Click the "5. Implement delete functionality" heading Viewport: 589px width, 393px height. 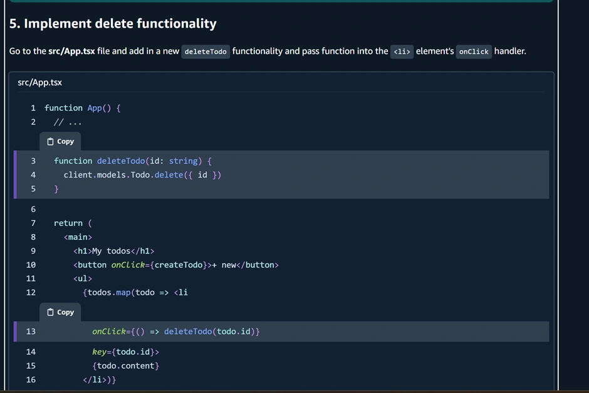[113, 24]
